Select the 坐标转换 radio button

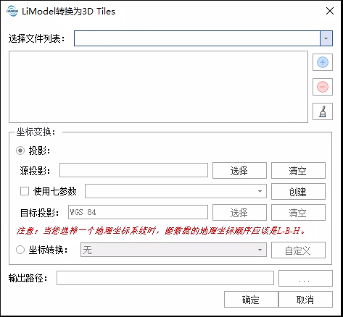[20, 250]
